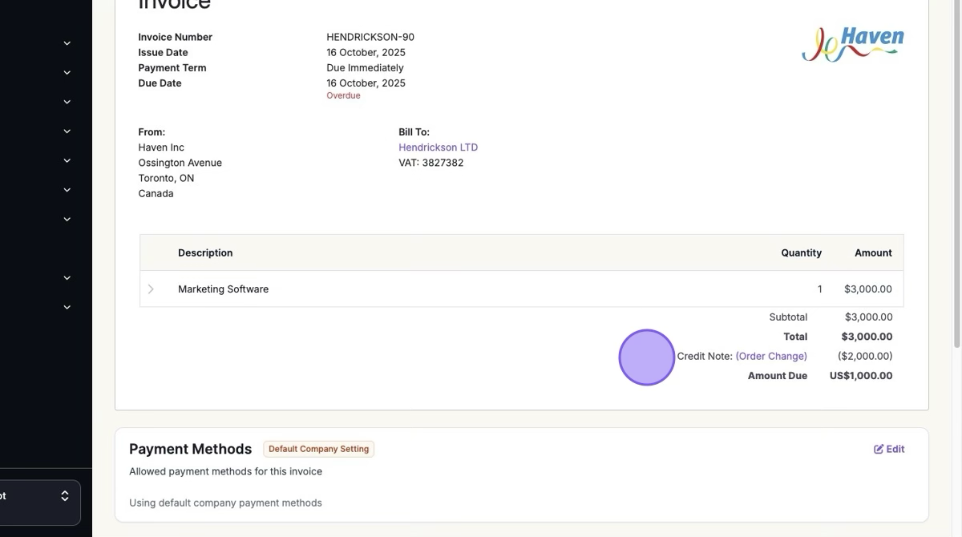The height and width of the screenshot is (537, 962).
Task: Click the Amount column header
Action: pyautogui.click(x=873, y=252)
